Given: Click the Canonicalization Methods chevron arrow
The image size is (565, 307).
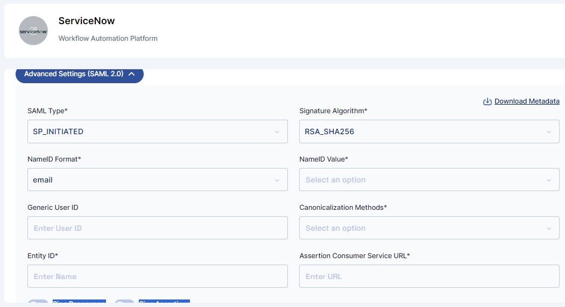Looking at the screenshot, I should coord(548,228).
